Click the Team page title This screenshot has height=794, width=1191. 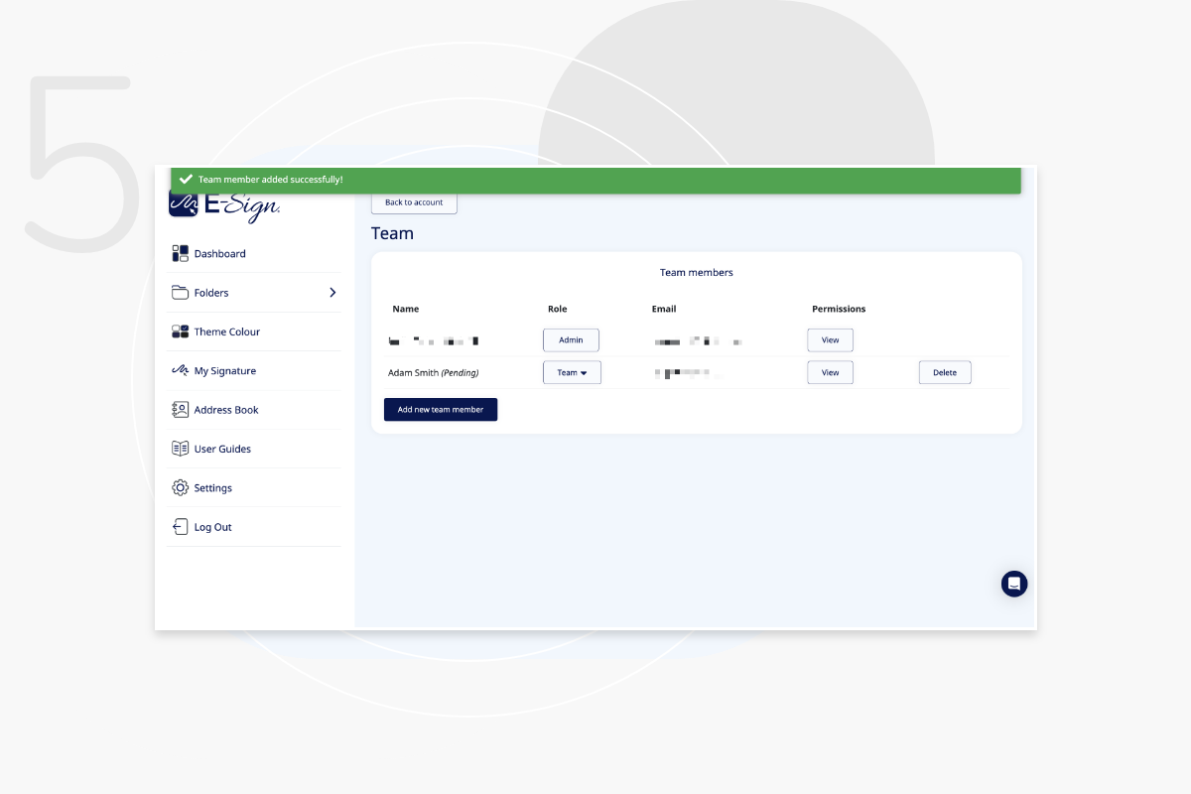392,233
